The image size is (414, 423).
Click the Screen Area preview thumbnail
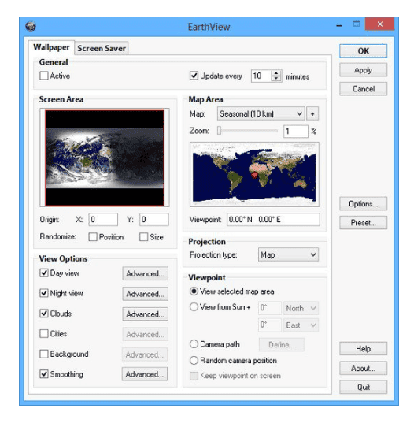(x=105, y=158)
